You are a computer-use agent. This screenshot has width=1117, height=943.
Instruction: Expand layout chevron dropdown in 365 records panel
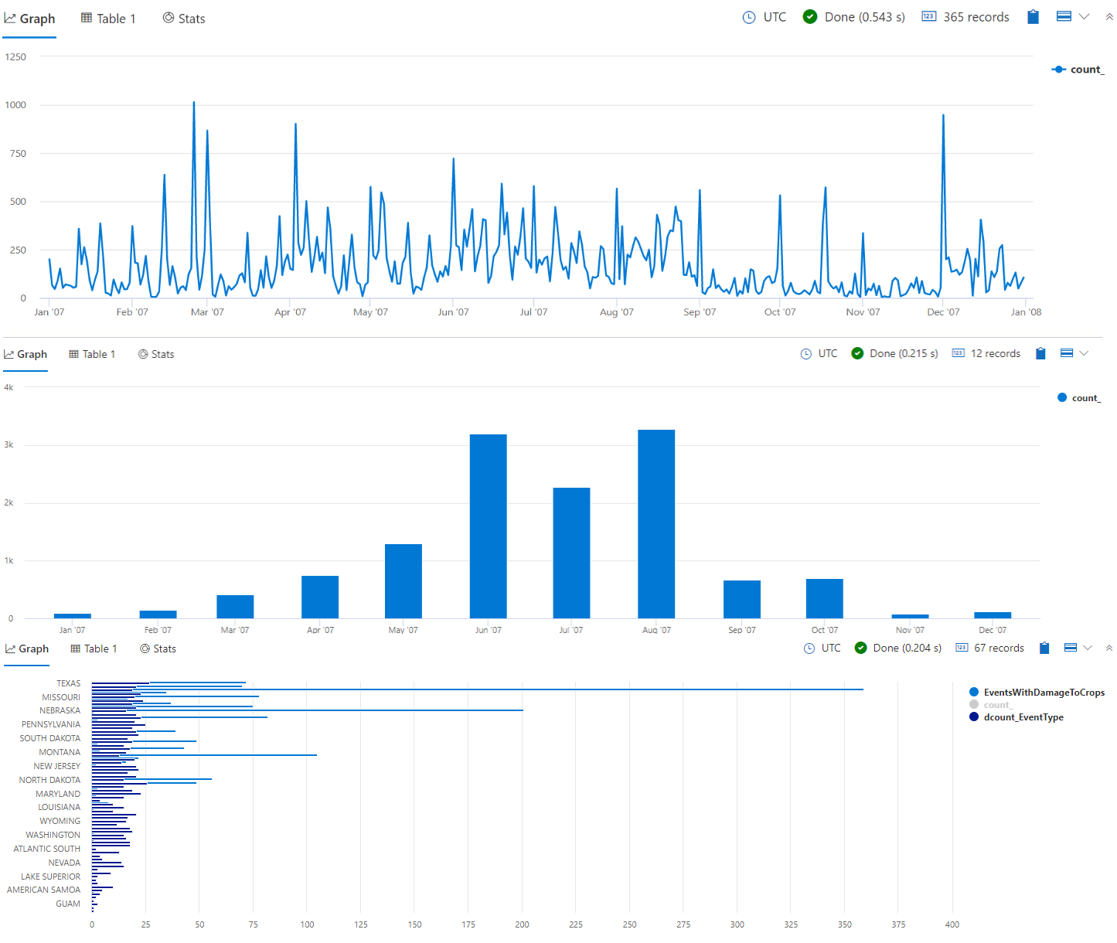coord(1085,16)
